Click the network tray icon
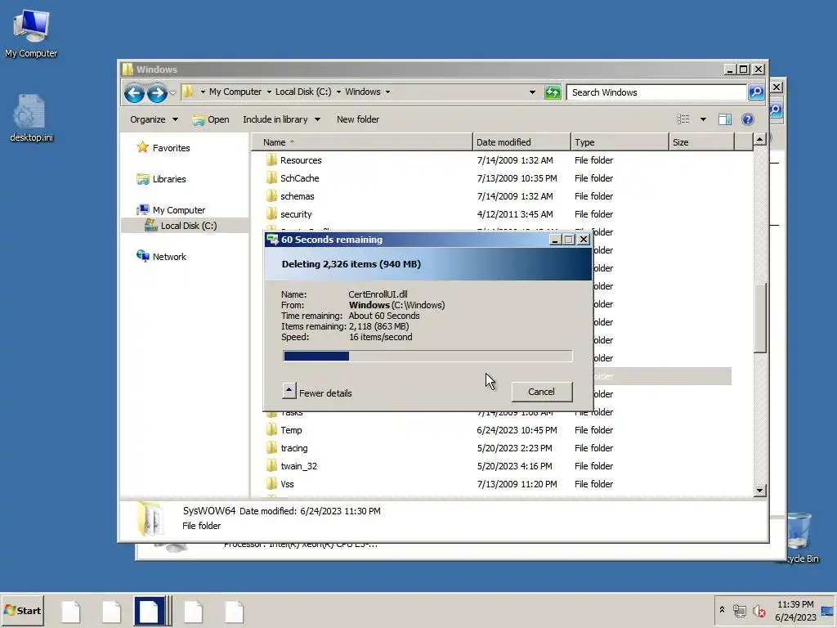 click(739, 610)
